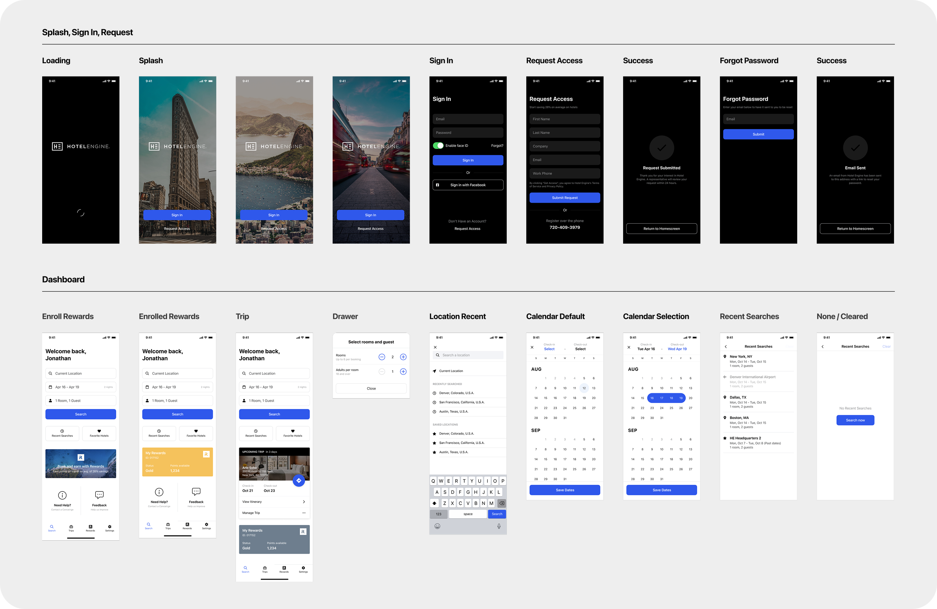Image resolution: width=937 pixels, height=609 pixels.
Task: Tap the emoji icon on the keyboard
Action: pos(437,526)
